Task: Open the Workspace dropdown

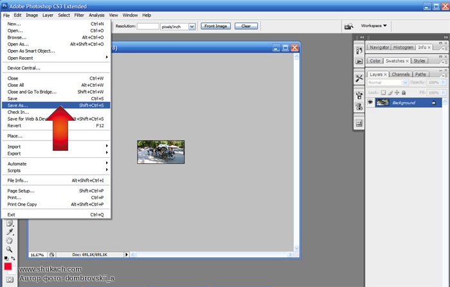Action: [373, 26]
